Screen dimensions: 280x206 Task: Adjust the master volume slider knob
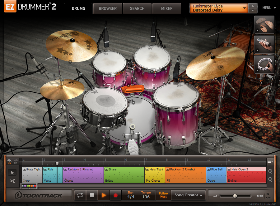[x=235, y=196]
